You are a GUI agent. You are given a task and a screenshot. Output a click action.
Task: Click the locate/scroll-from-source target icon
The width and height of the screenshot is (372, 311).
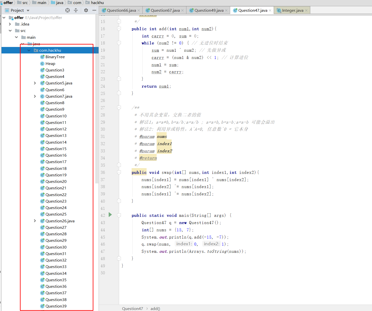(68, 10)
